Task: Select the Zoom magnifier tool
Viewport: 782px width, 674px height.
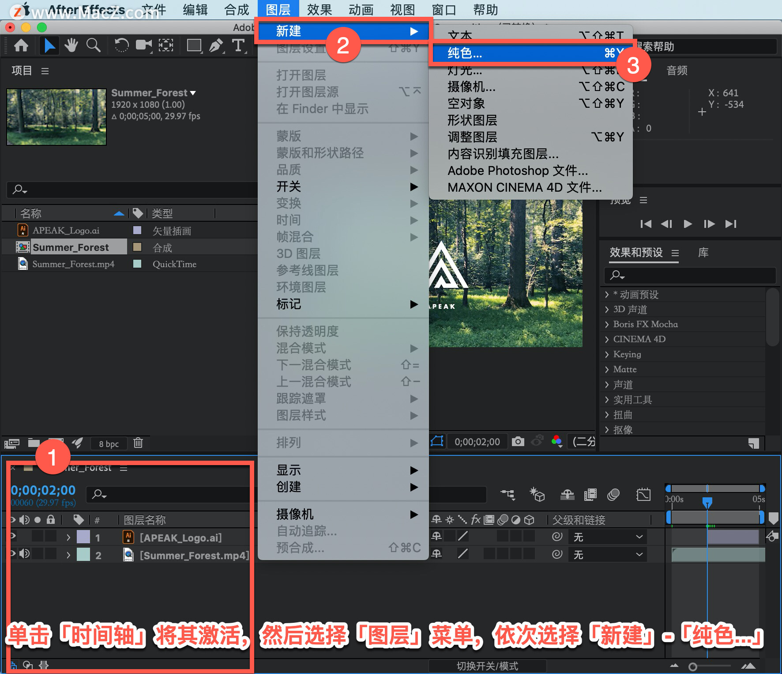Action: tap(93, 45)
